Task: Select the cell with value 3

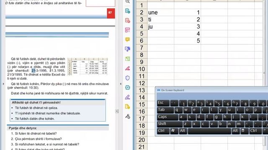Action: 187,27
